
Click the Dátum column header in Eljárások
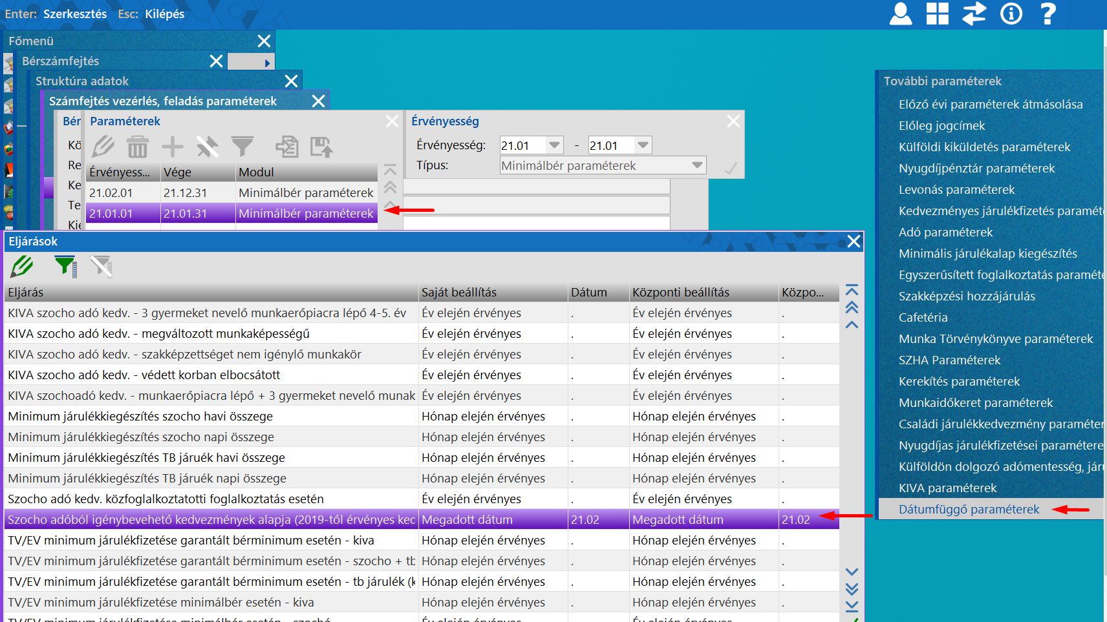point(599,292)
